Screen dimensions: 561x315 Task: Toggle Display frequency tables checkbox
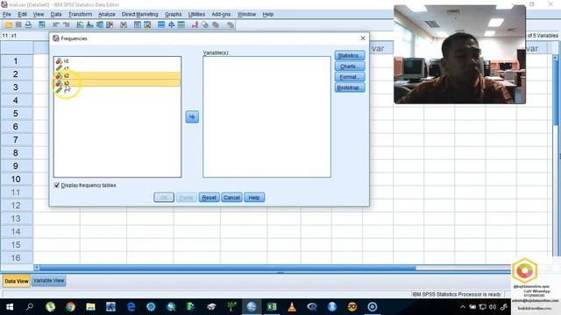coord(56,185)
